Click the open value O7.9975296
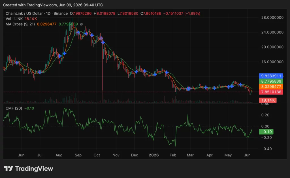 tap(81, 13)
